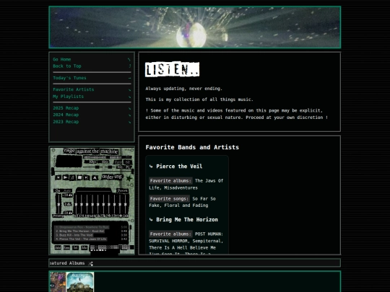Toggle the equalizer On switch
Image resolution: width=390 pixels, height=292 pixels.
58,190
